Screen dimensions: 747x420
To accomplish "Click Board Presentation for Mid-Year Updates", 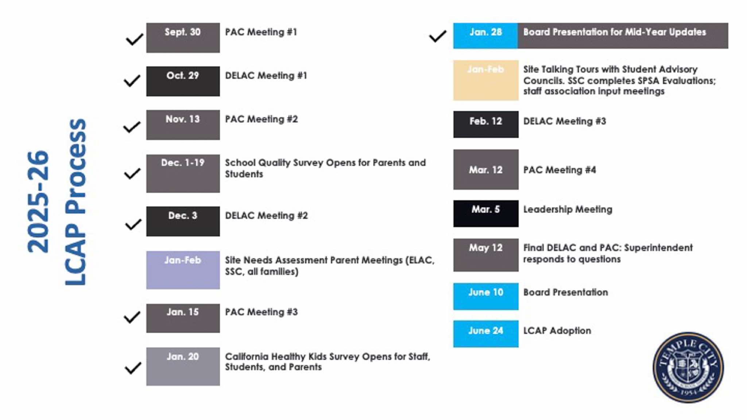I will coord(615,32).
